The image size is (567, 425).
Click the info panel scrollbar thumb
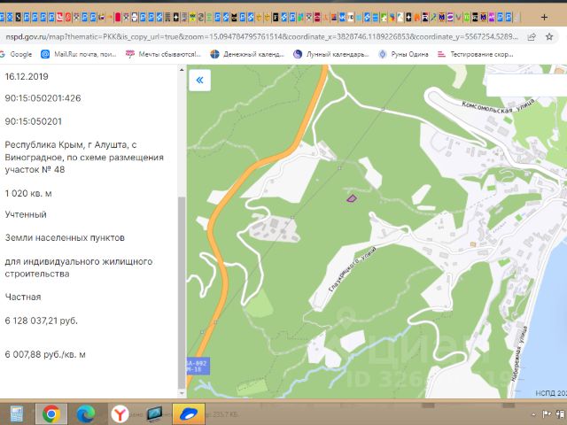(x=182, y=293)
